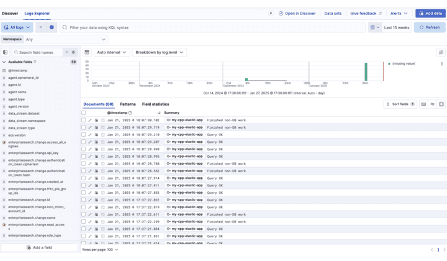Image resolution: width=447 pixels, height=261 pixels.
Task: Expand the first log row's details
Action: coord(90,120)
